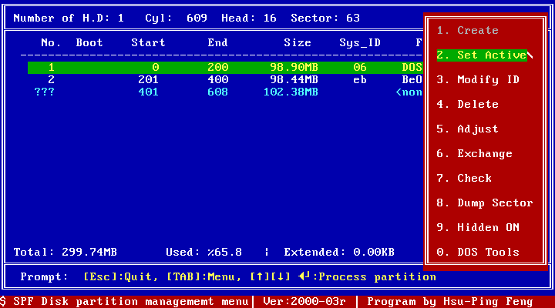
Task: Click the 102.38MB size of the free partition
Action: click(x=291, y=92)
